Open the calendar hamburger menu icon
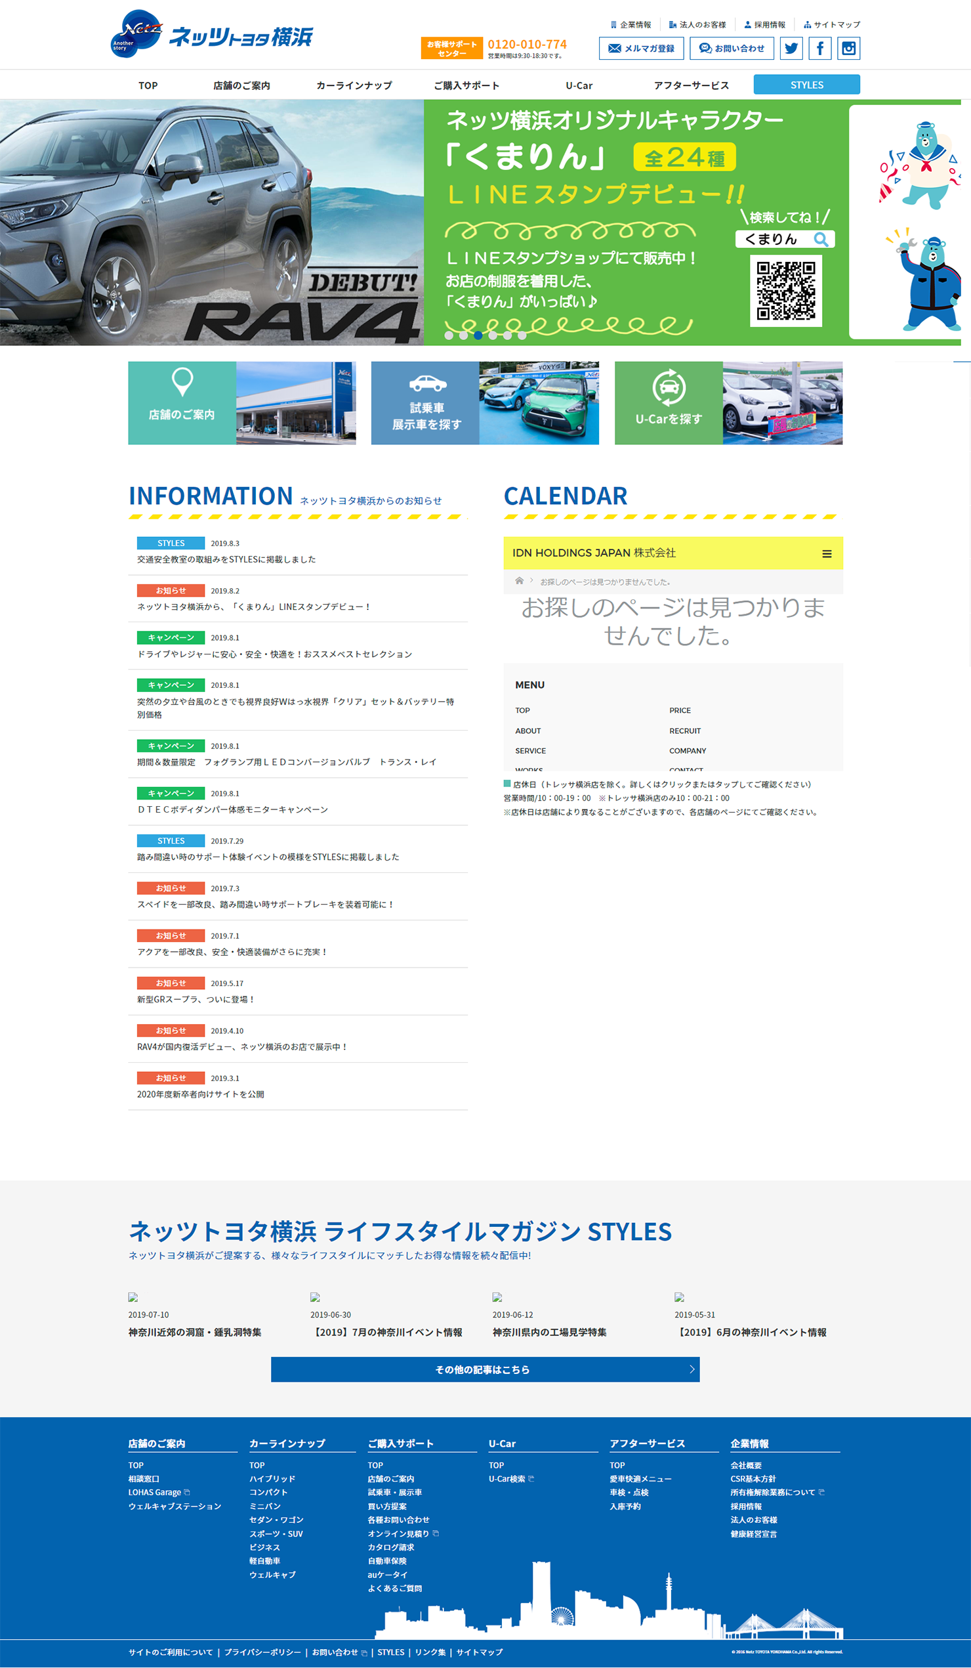 pyautogui.click(x=827, y=554)
